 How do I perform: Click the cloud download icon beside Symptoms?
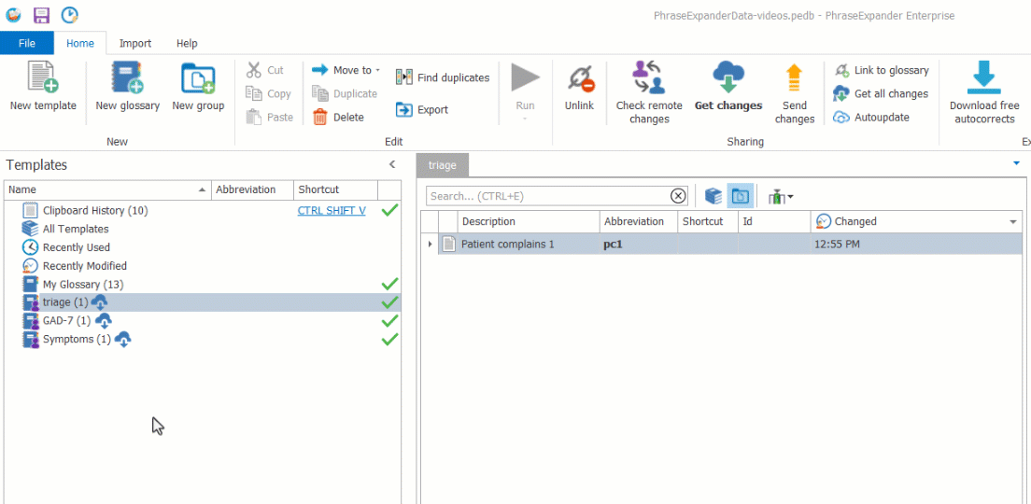click(123, 339)
